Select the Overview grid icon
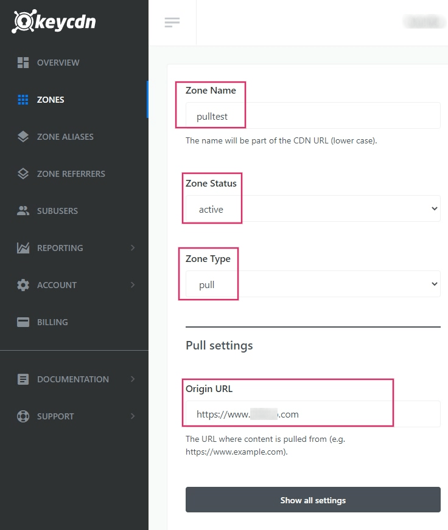 tap(23, 62)
